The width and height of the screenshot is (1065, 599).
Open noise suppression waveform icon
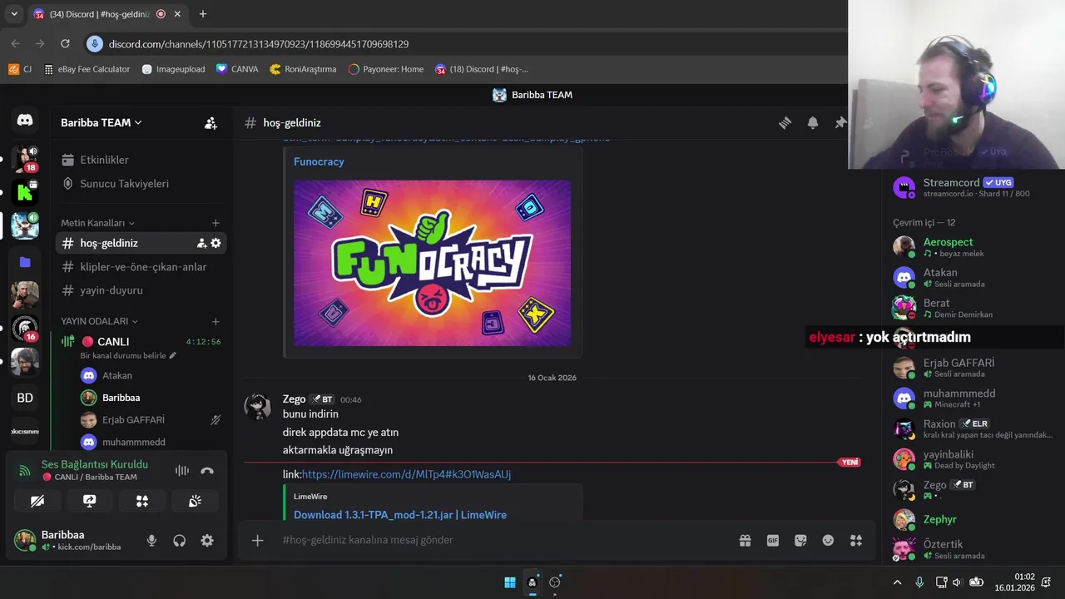(181, 471)
